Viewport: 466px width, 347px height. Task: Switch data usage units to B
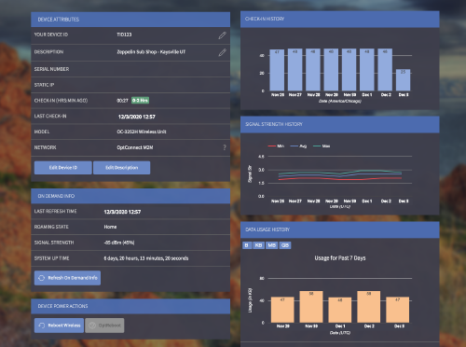pyautogui.click(x=247, y=245)
